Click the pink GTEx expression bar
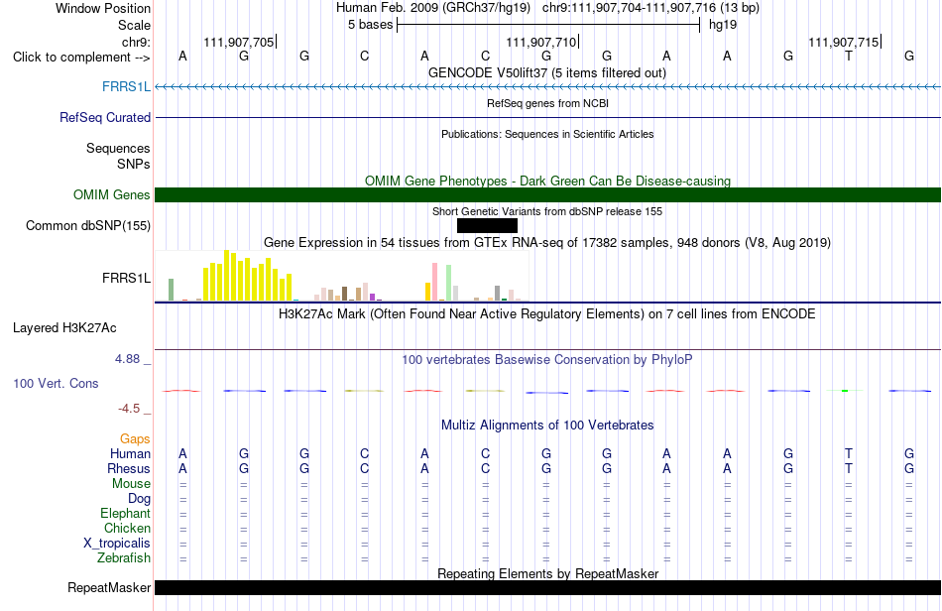This screenshot has width=942, height=611. pos(434,281)
